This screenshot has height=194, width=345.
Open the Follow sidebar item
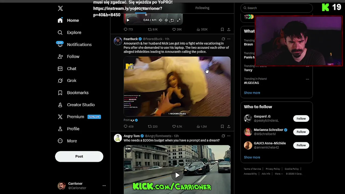pyautogui.click(x=68, y=57)
